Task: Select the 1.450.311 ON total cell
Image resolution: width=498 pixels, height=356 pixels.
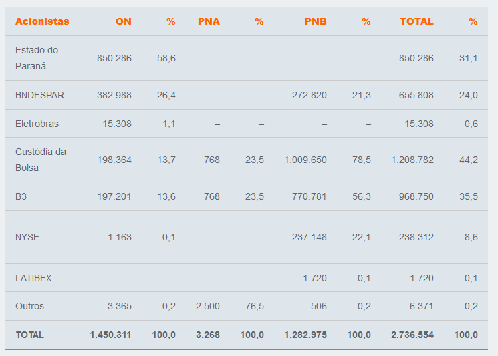Action: (110, 335)
